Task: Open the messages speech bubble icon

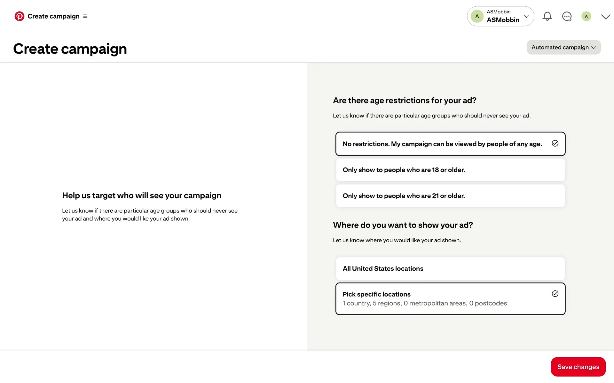Action: click(x=567, y=16)
